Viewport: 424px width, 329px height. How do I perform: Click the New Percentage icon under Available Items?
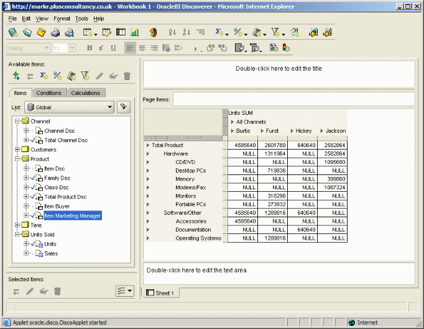(58, 76)
